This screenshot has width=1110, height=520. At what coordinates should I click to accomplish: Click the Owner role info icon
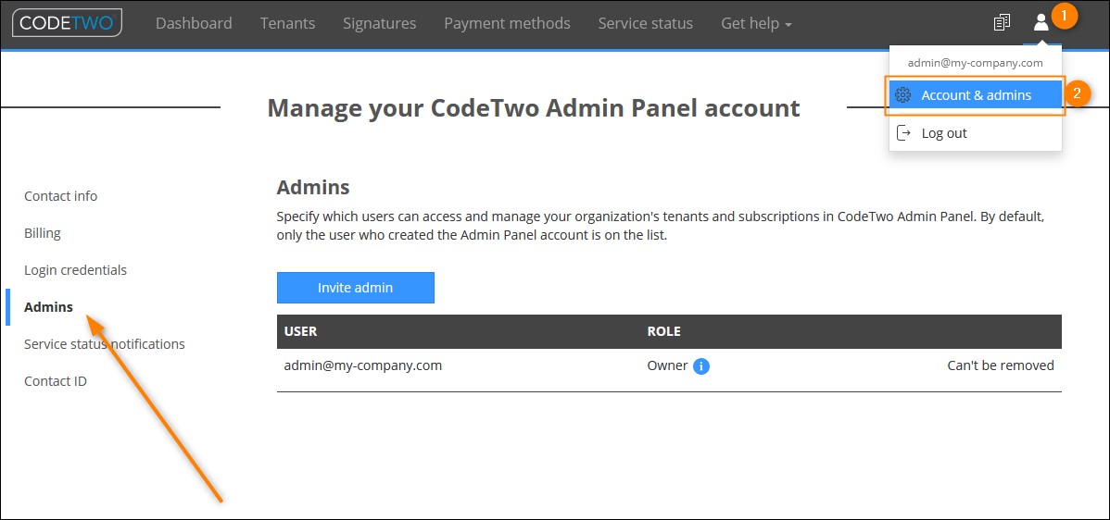click(x=701, y=366)
